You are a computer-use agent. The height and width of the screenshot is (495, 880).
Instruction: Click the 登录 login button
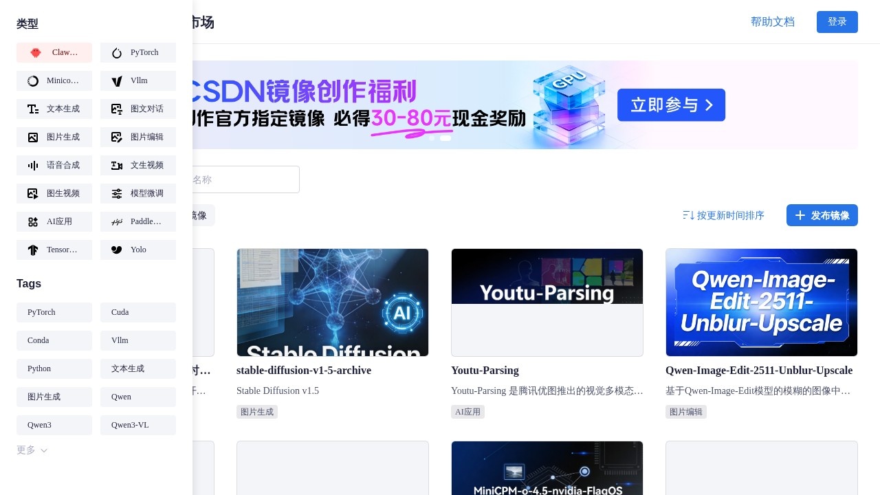click(837, 22)
